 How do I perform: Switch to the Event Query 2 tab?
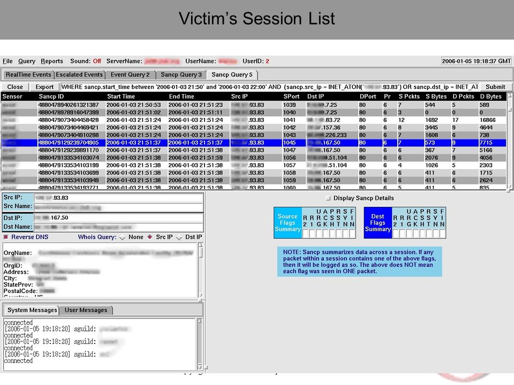[130, 75]
